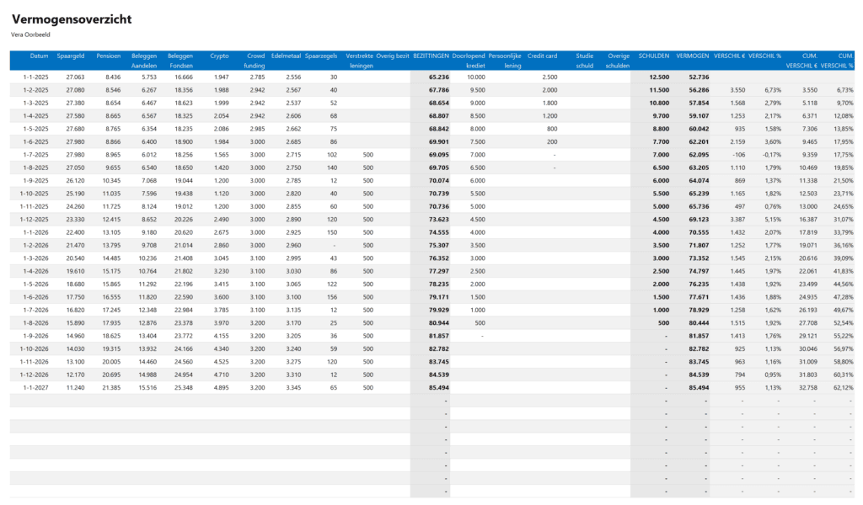
Task: Click the name Vera Oorbeeld
Action: [29, 35]
